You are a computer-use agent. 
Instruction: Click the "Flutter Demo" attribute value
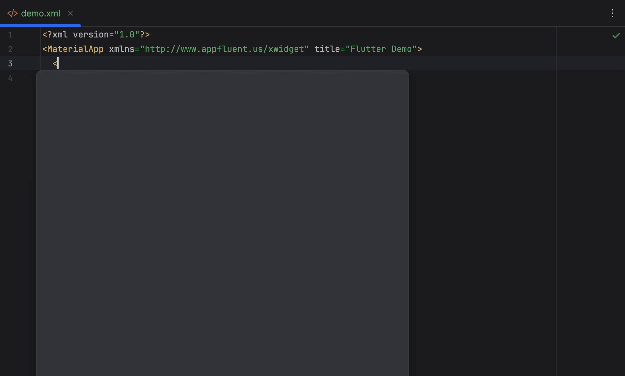click(x=381, y=49)
